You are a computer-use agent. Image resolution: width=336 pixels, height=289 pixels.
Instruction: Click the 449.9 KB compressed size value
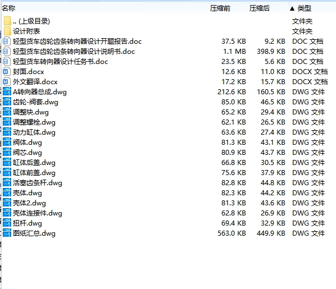point(271,233)
